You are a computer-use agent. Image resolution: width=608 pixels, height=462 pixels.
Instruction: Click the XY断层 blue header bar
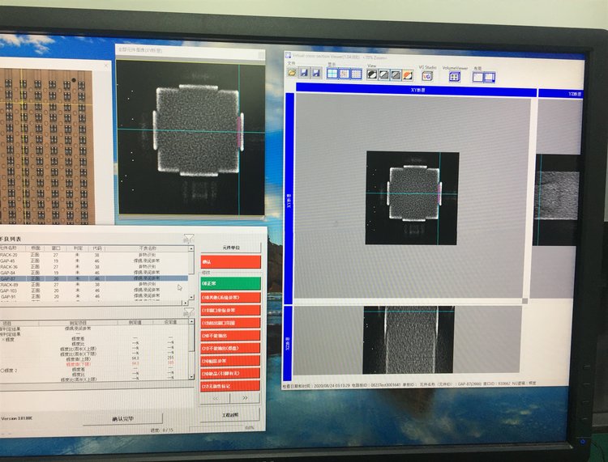[x=417, y=90]
